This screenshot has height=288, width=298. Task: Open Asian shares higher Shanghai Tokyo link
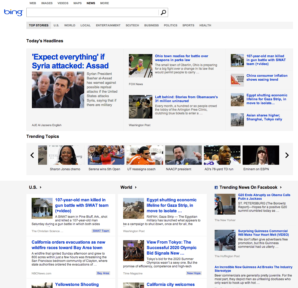(264, 117)
